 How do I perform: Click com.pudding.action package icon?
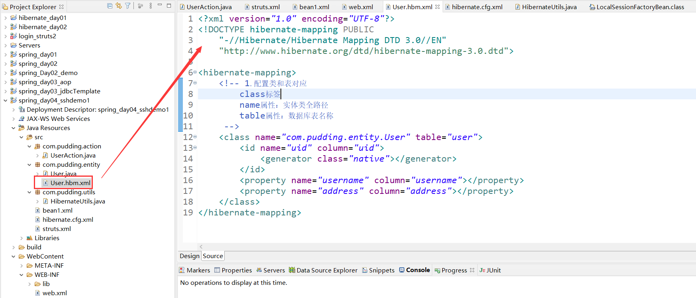point(37,146)
